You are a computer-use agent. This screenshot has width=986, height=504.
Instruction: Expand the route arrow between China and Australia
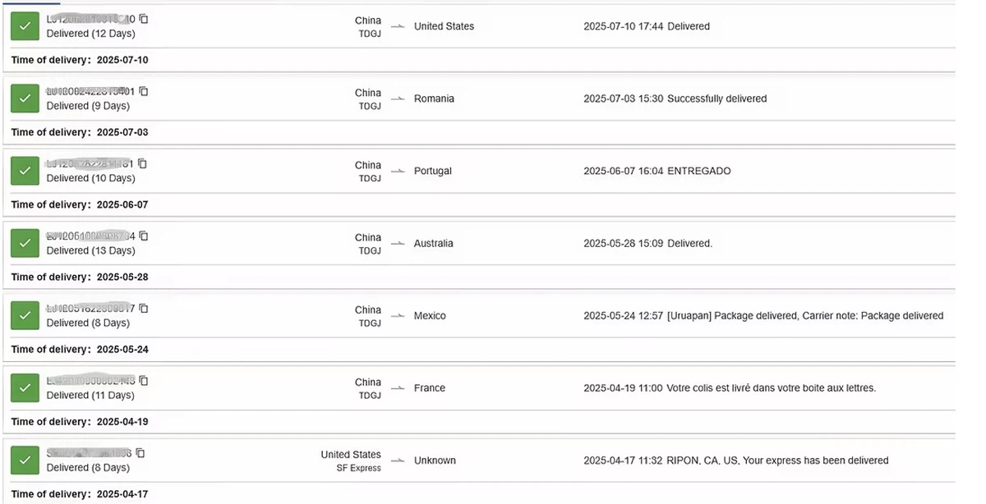click(398, 243)
